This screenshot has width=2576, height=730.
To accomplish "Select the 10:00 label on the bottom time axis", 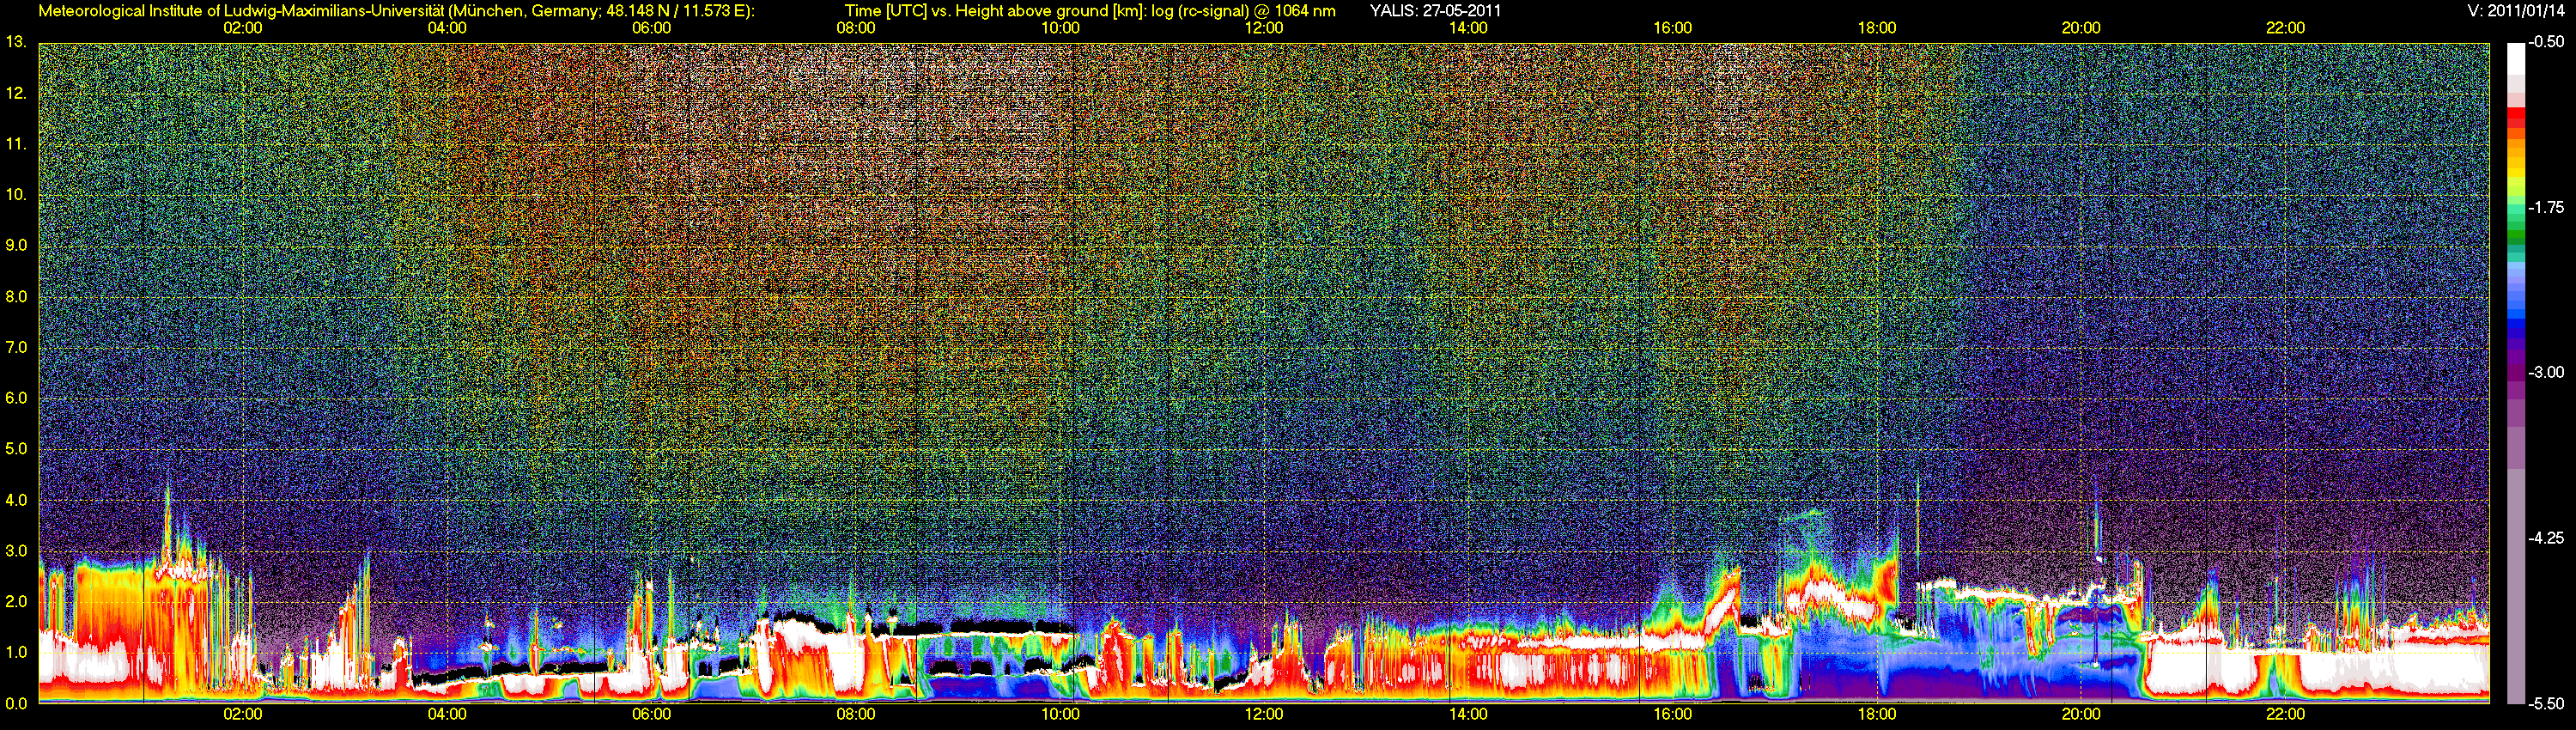I will [1060, 714].
